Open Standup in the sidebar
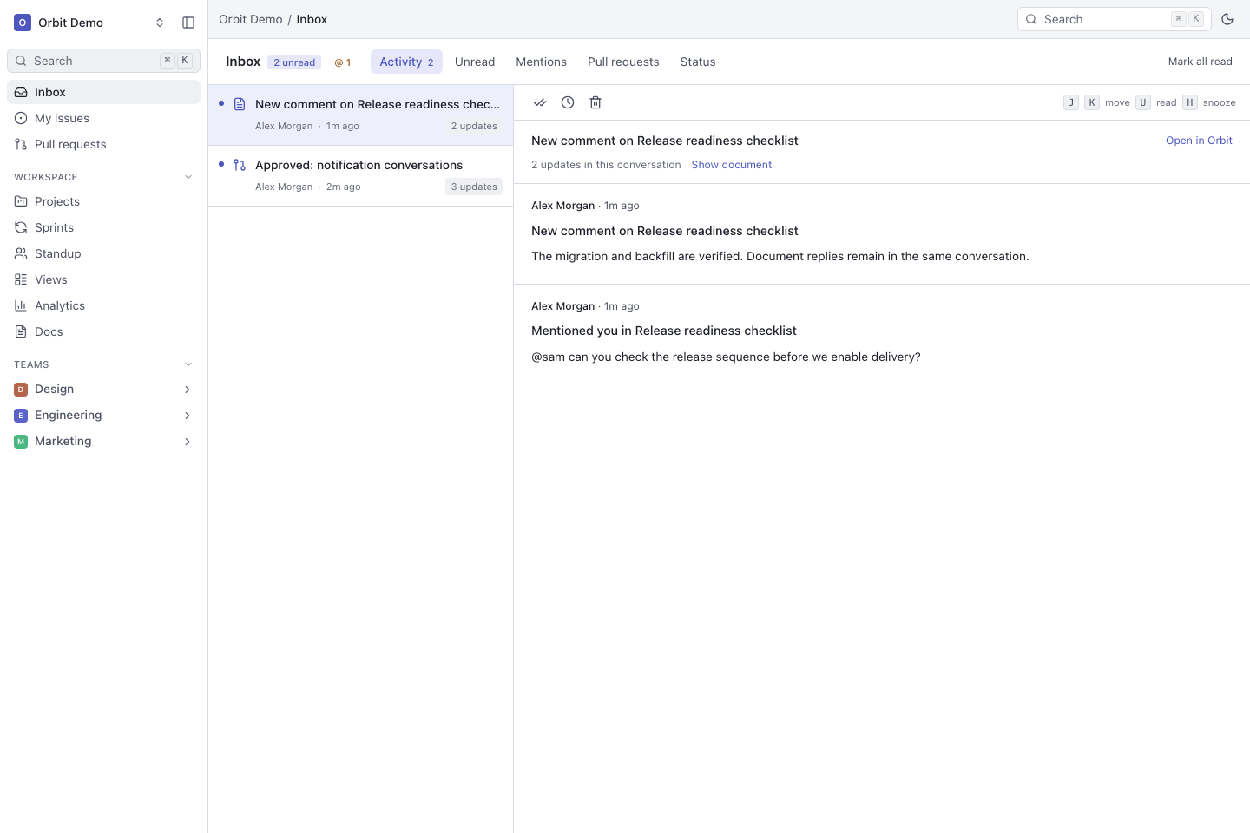 [x=103, y=253]
